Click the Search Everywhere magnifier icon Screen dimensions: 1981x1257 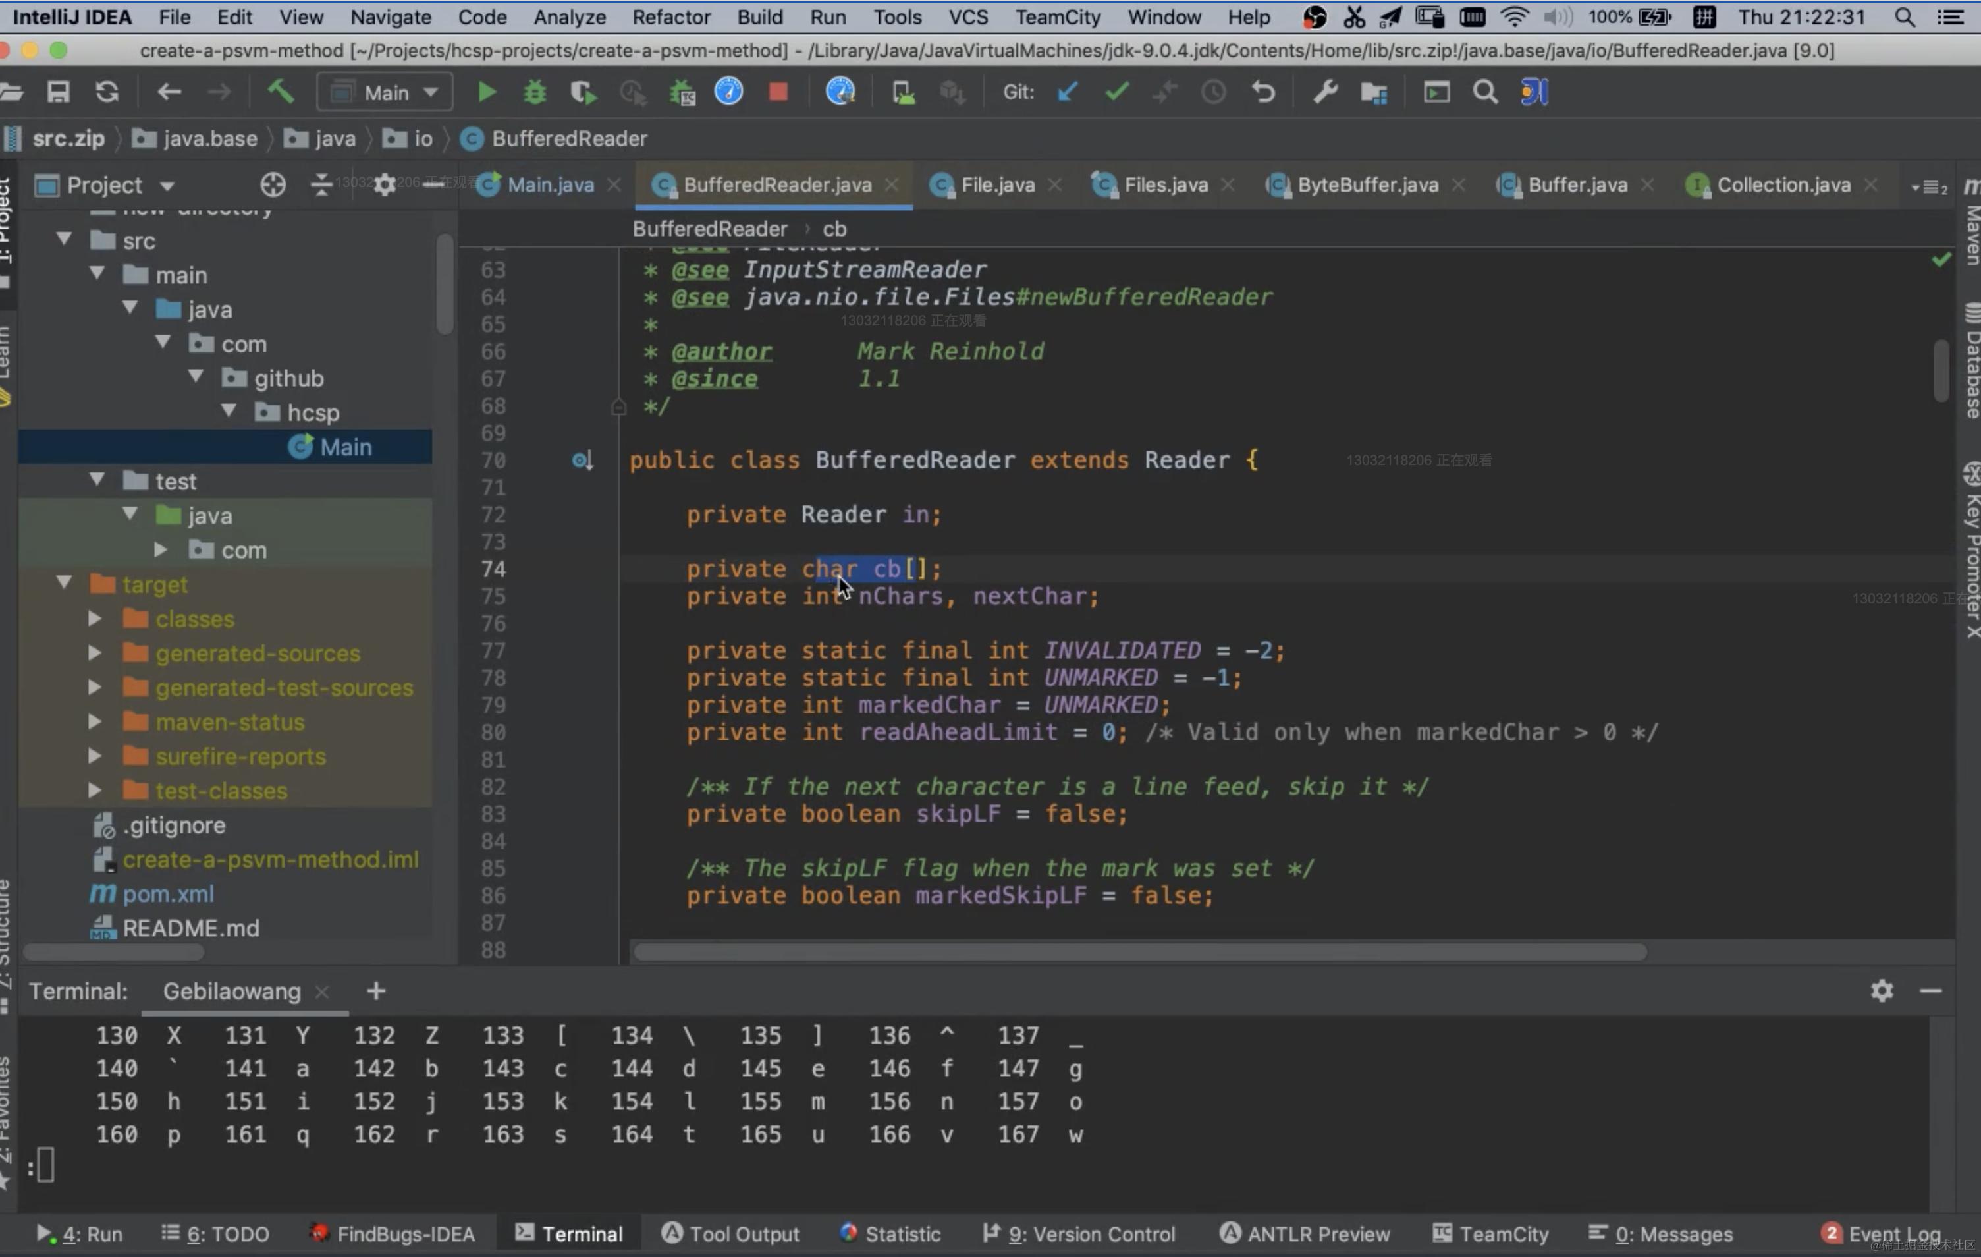tap(1484, 92)
